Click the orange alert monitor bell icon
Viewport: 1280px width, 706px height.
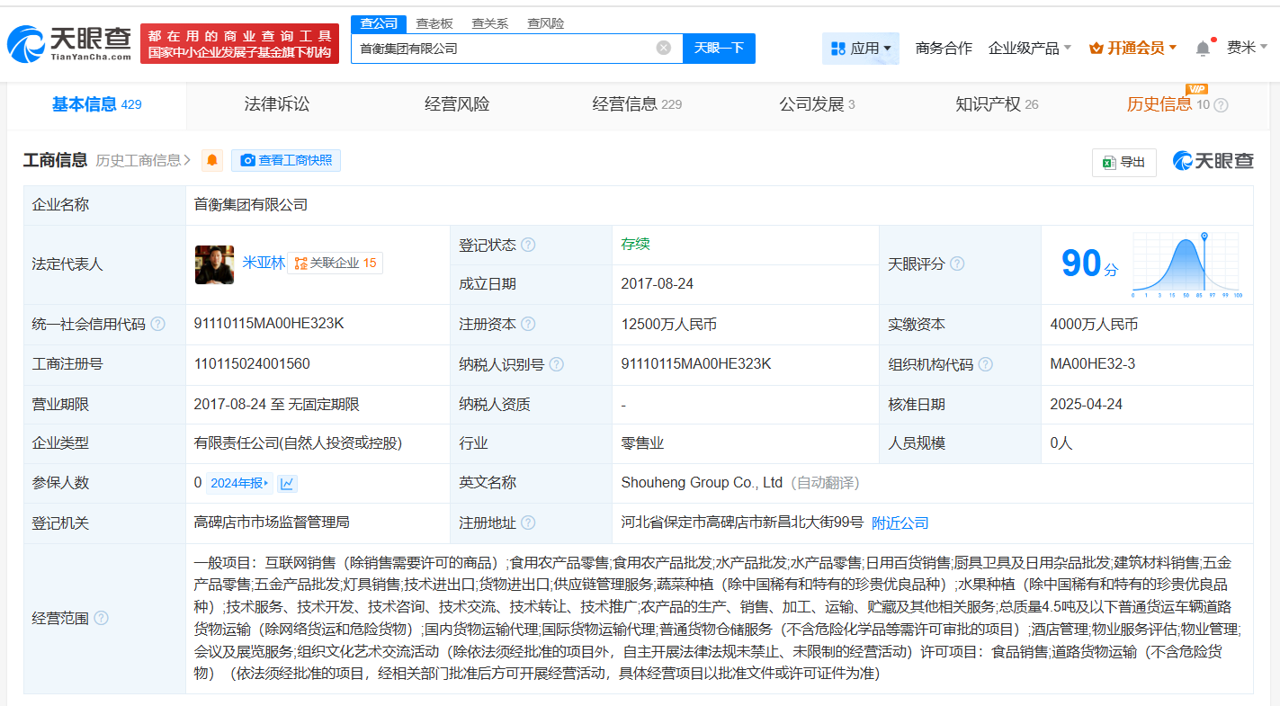point(212,160)
